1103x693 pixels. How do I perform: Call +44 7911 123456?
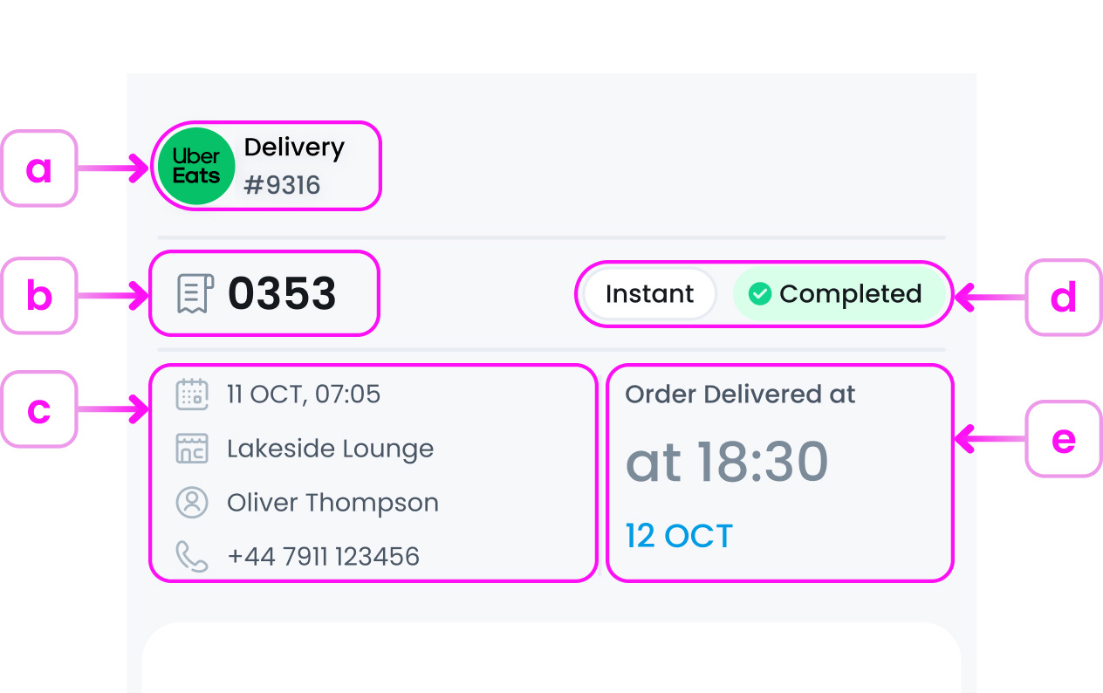pos(323,556)
